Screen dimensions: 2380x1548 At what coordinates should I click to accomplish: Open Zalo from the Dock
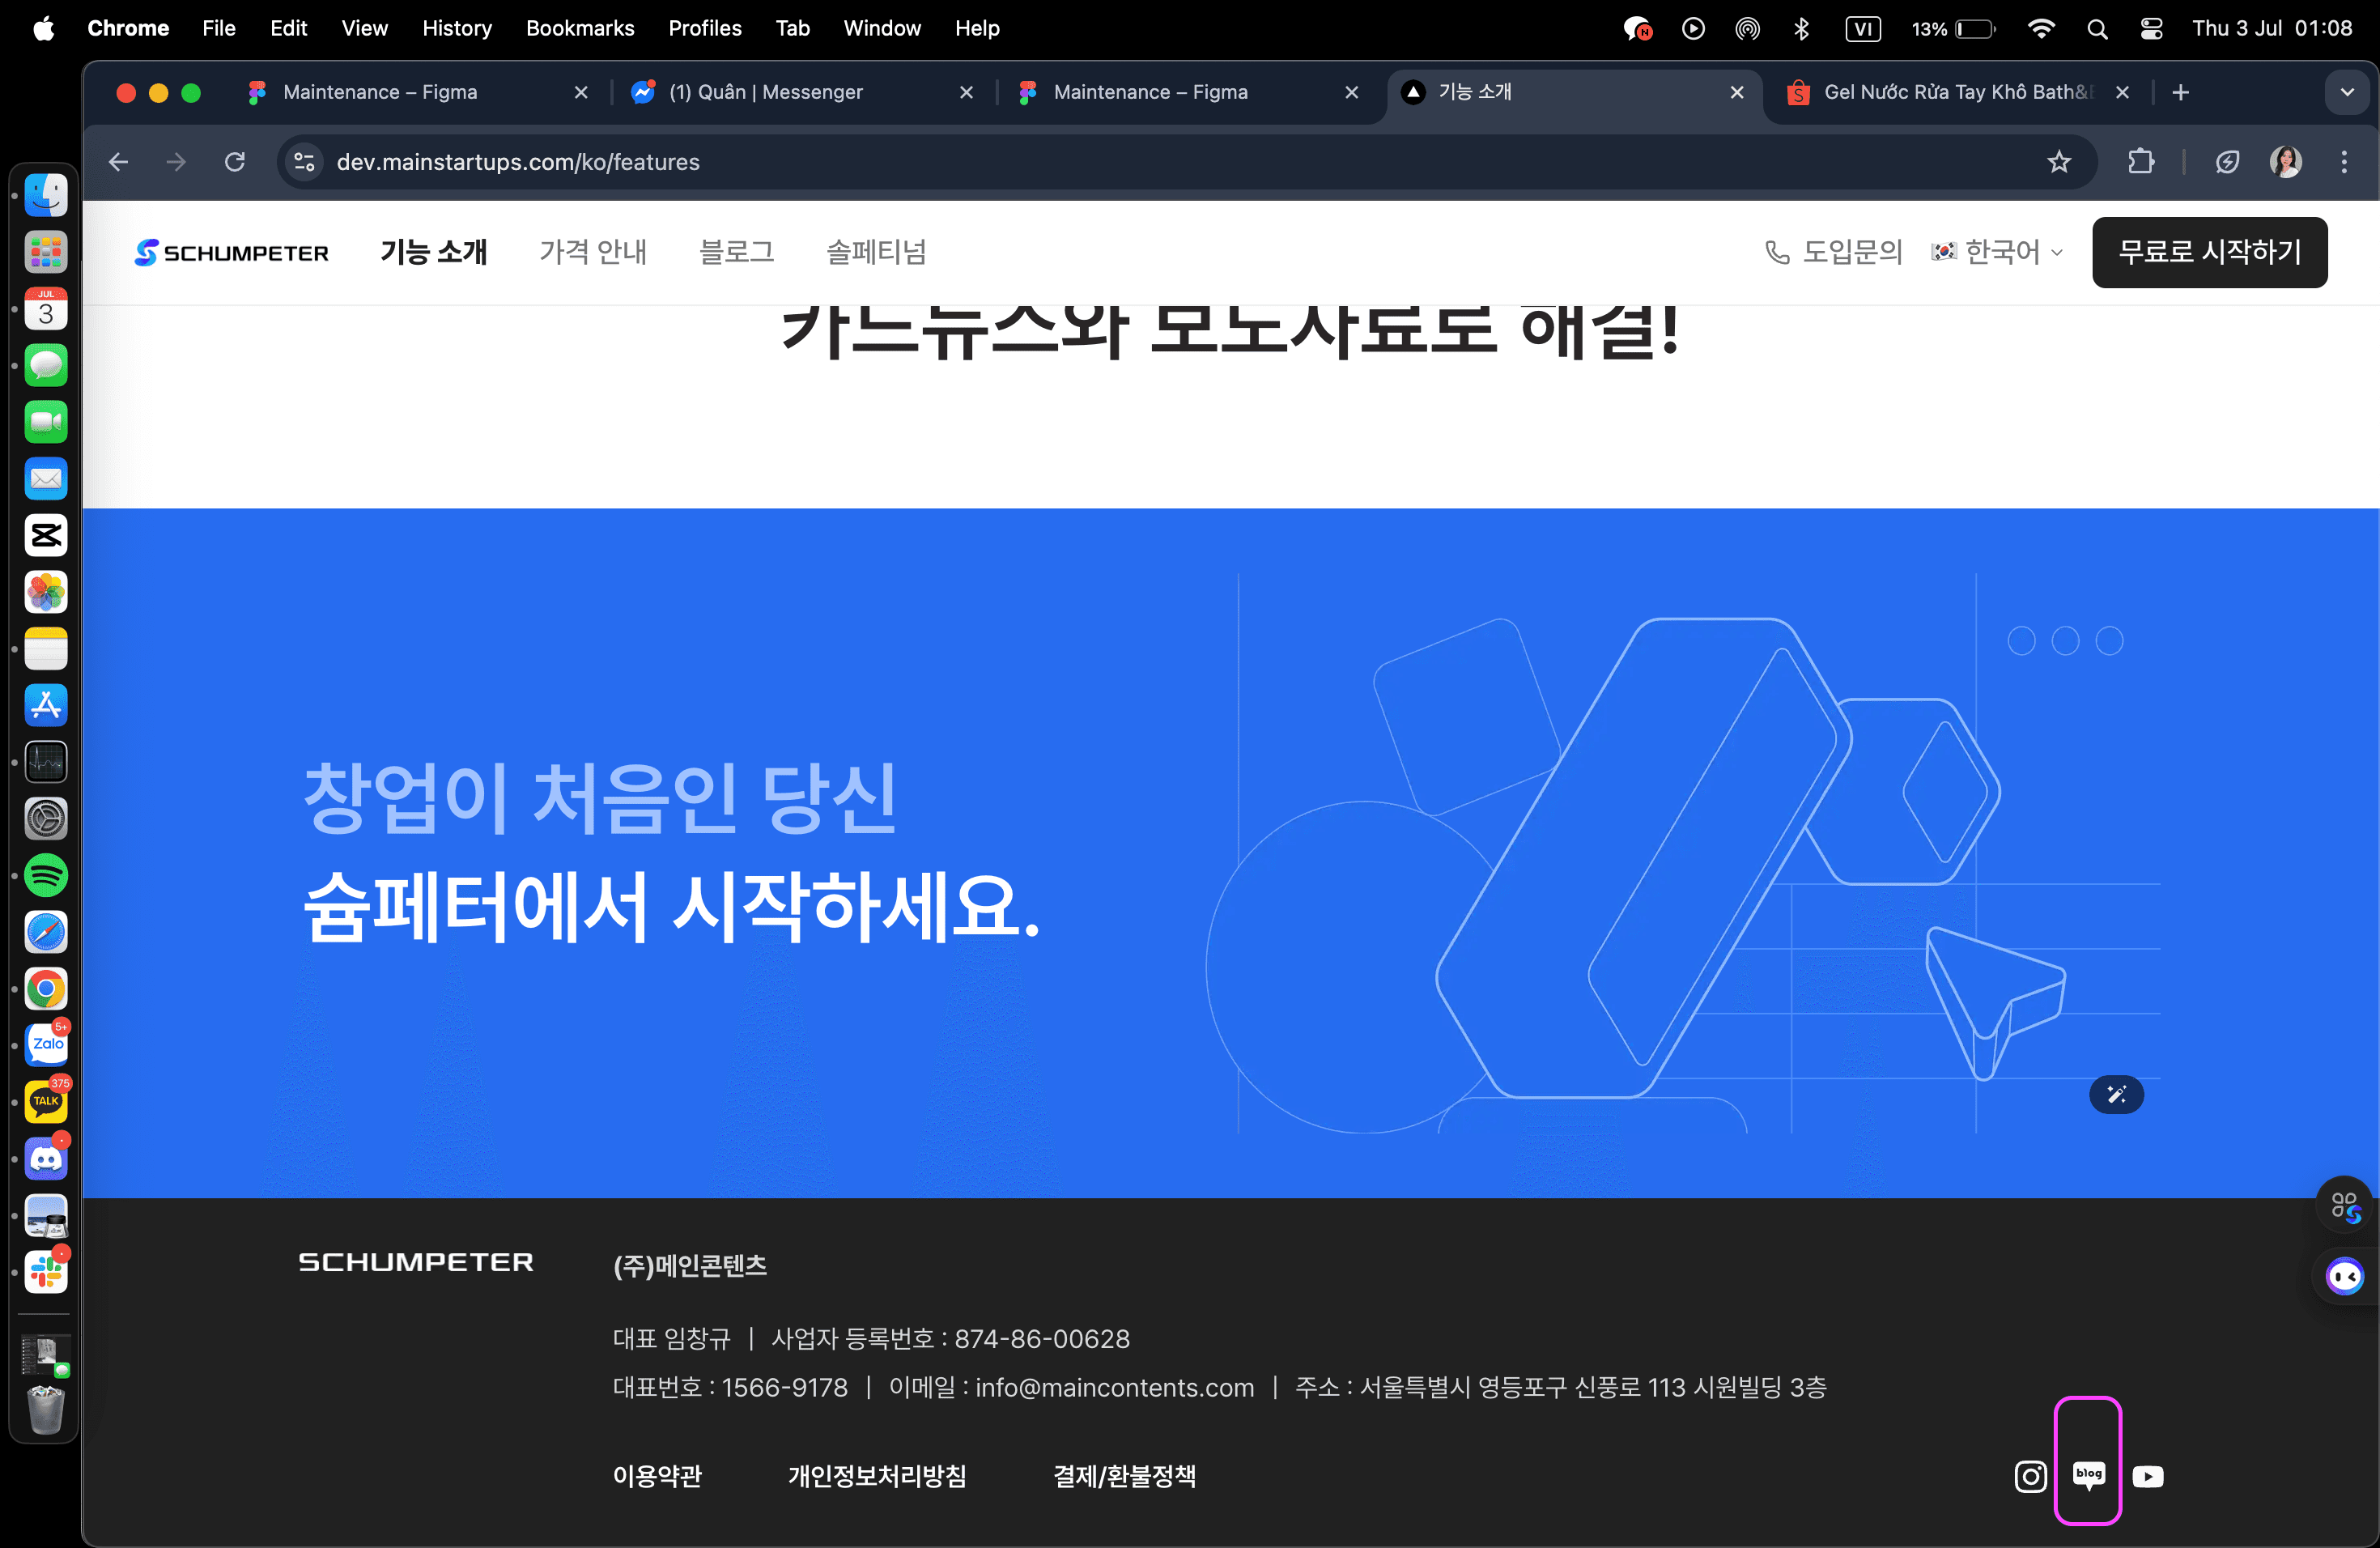(x=46, y=1045)
